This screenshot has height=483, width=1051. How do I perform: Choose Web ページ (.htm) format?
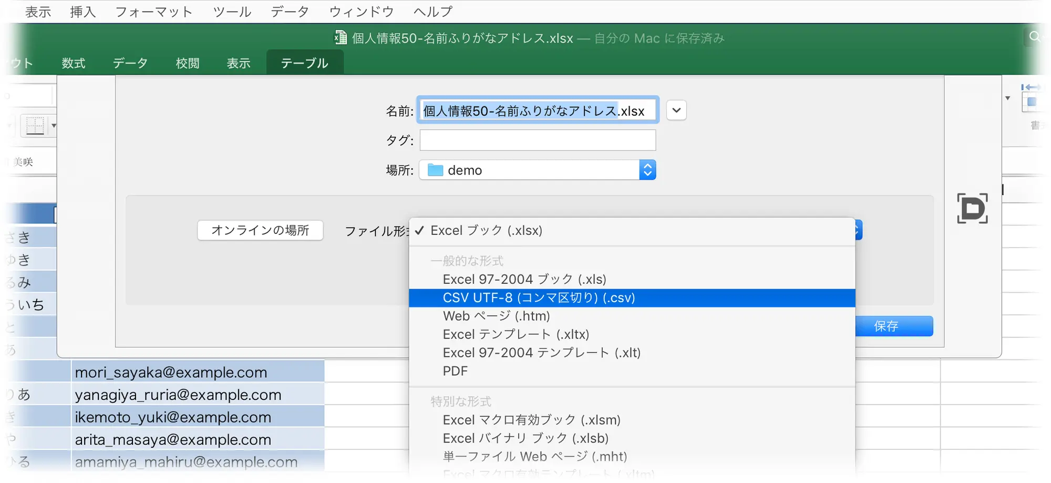click(x=632, y=316)
